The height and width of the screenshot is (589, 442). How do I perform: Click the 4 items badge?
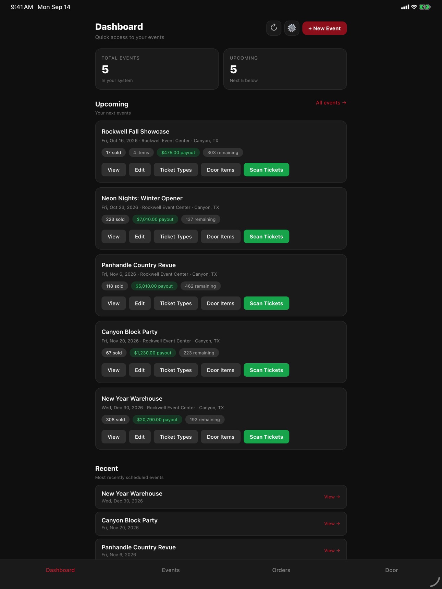(141, 153)
